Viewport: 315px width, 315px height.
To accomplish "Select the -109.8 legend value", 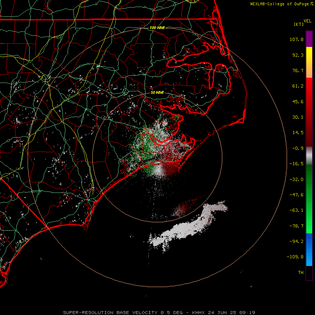I will pos(295,257).
